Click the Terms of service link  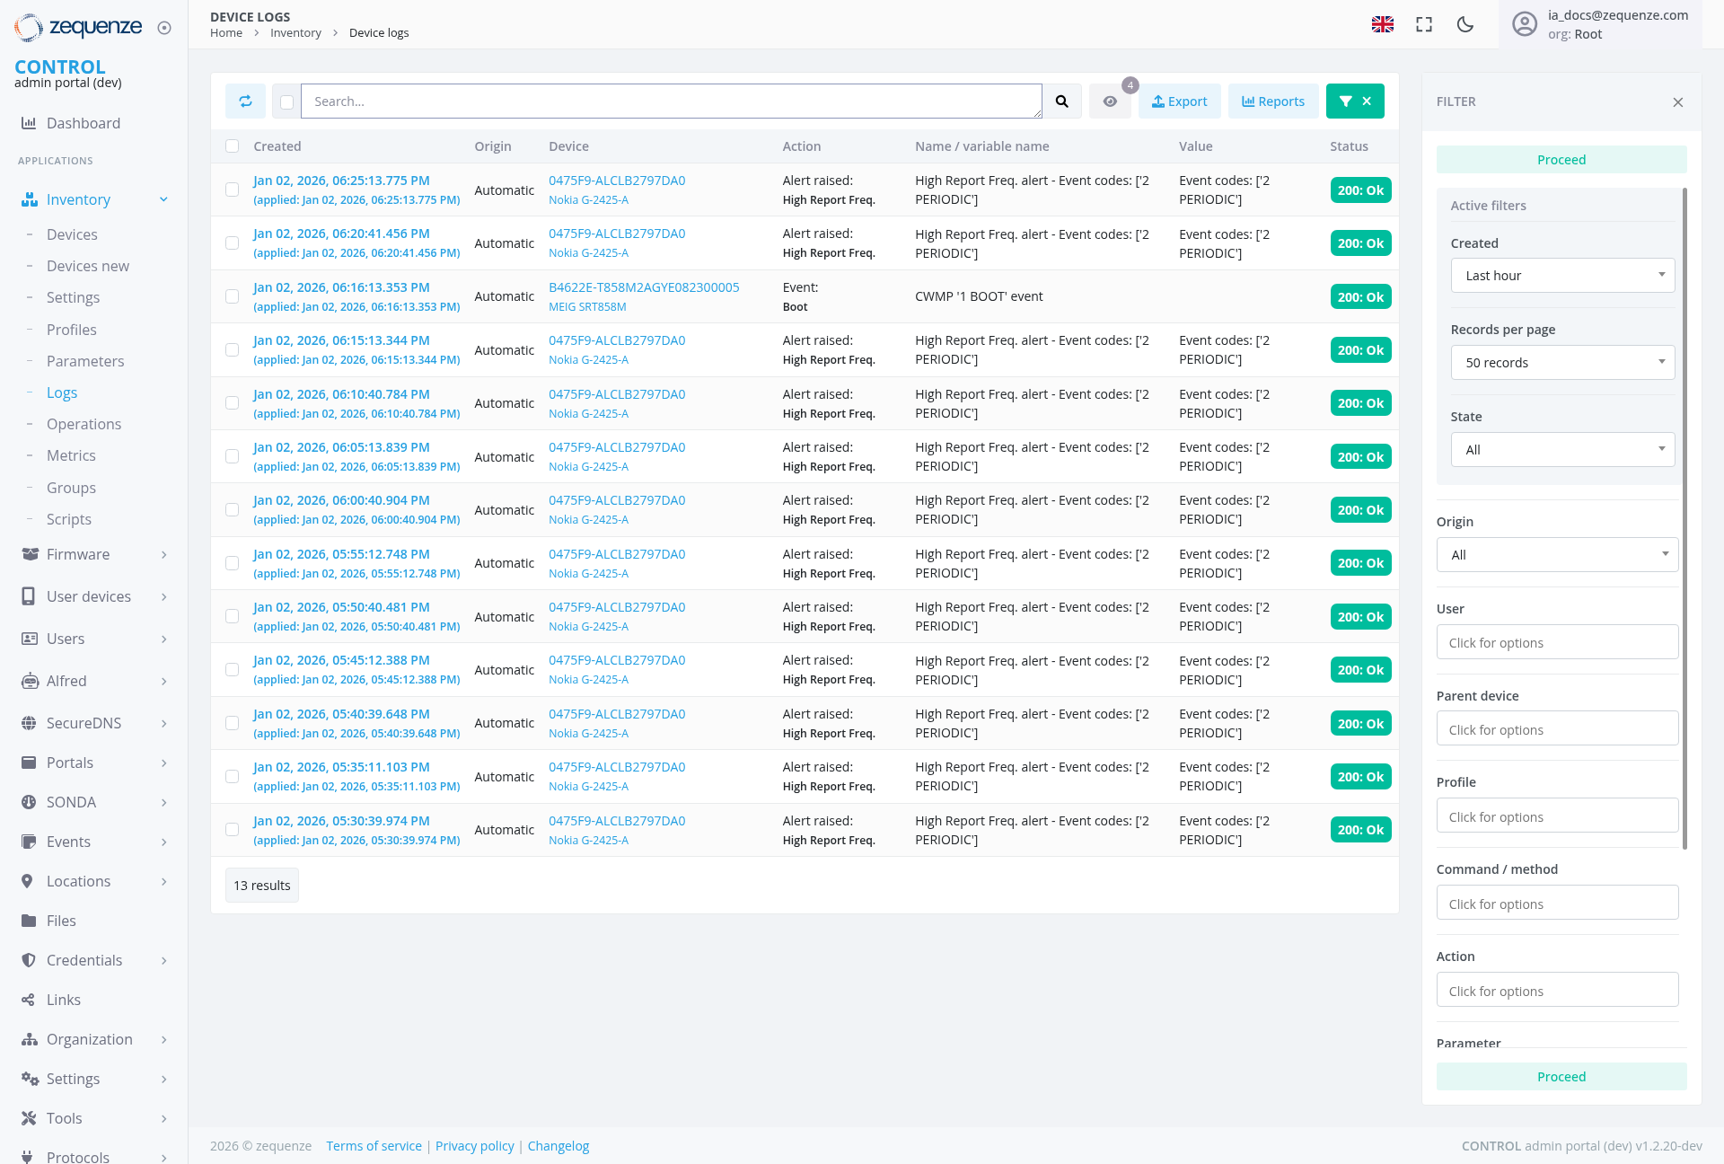[x=374, y=1146]
